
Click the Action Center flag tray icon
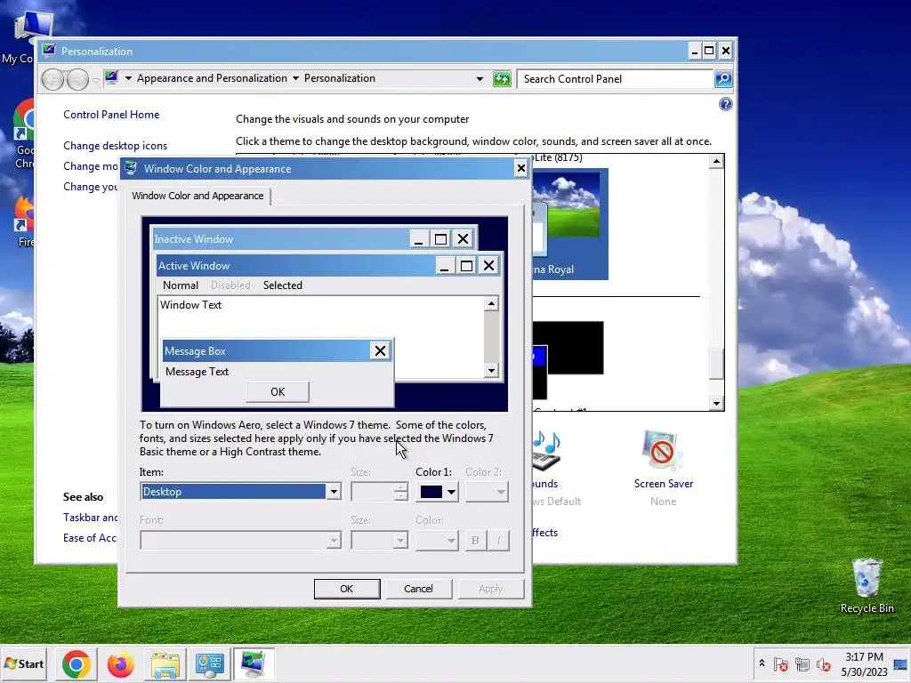click(781, 663)
